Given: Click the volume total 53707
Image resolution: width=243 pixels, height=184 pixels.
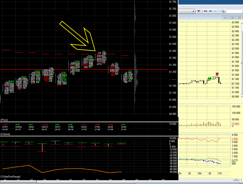Looking at the screenshot, I should 5,127.
